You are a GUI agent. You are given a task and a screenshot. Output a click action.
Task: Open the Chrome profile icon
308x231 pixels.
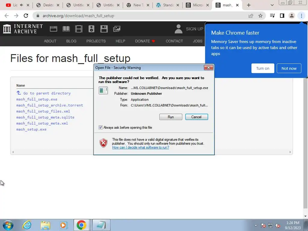click(292, 16)
